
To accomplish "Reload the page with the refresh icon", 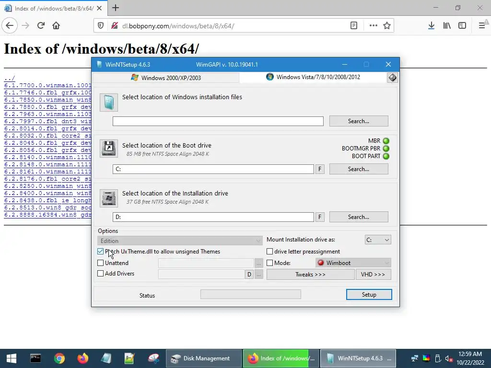I will (x=41, y=26).
